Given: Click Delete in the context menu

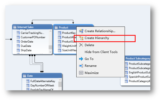Looking at the screenshot, I should [x=100, y=45].
